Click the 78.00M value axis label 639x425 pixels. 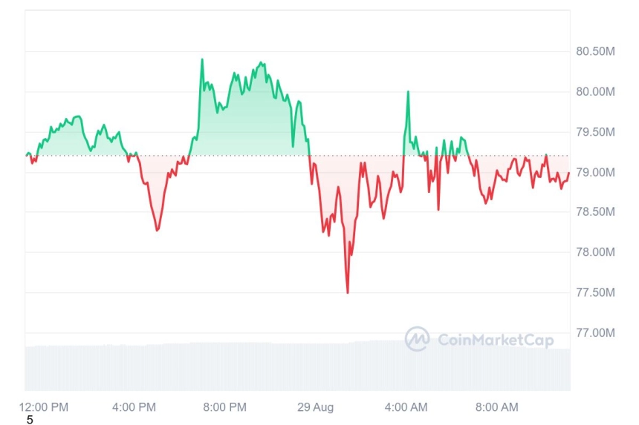pyautogui.click(x=595, y=251)
